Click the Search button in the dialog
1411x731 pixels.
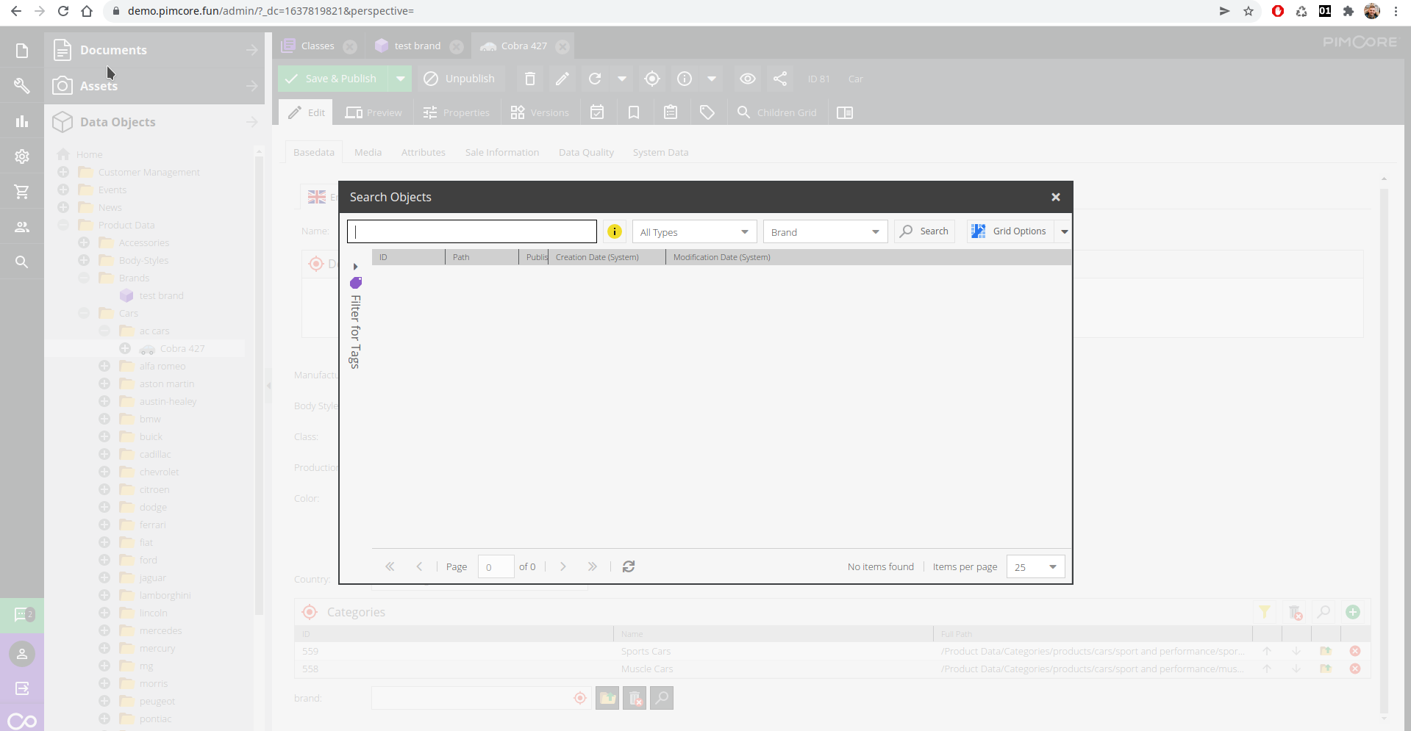[x=924, y=231]
